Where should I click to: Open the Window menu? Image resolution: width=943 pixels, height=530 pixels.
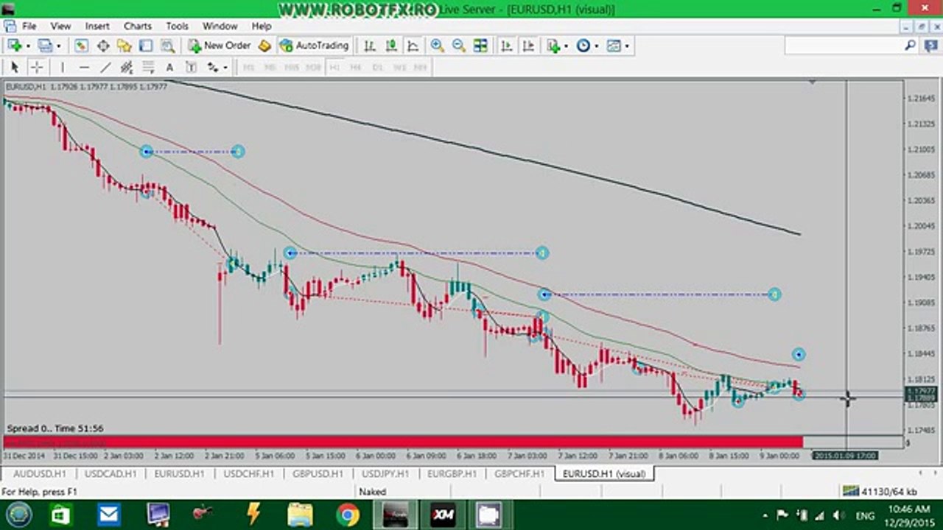[x=220, y=26]
